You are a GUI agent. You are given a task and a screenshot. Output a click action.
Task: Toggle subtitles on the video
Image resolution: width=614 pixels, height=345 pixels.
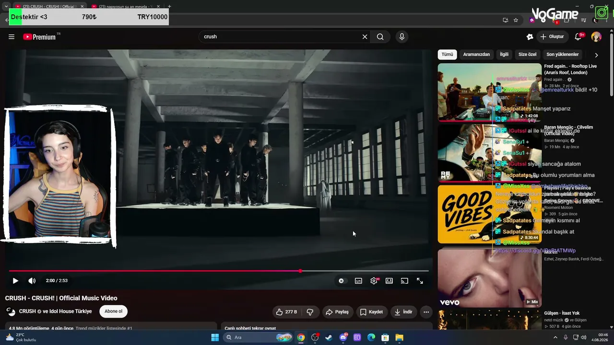pyautogui.click(x=358, y=281)
